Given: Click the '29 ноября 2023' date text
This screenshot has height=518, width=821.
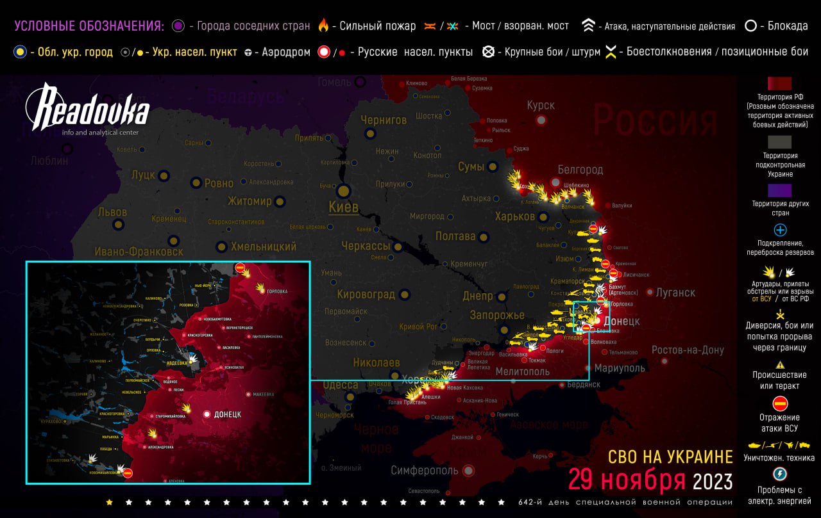Looking at the screenshot, I should click(650, 480).
